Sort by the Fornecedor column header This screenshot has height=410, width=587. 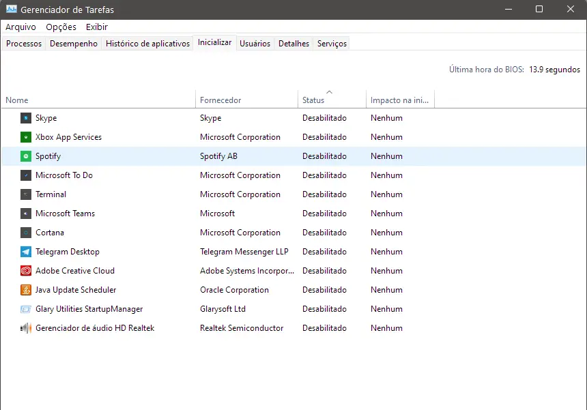tap(220, 100)
